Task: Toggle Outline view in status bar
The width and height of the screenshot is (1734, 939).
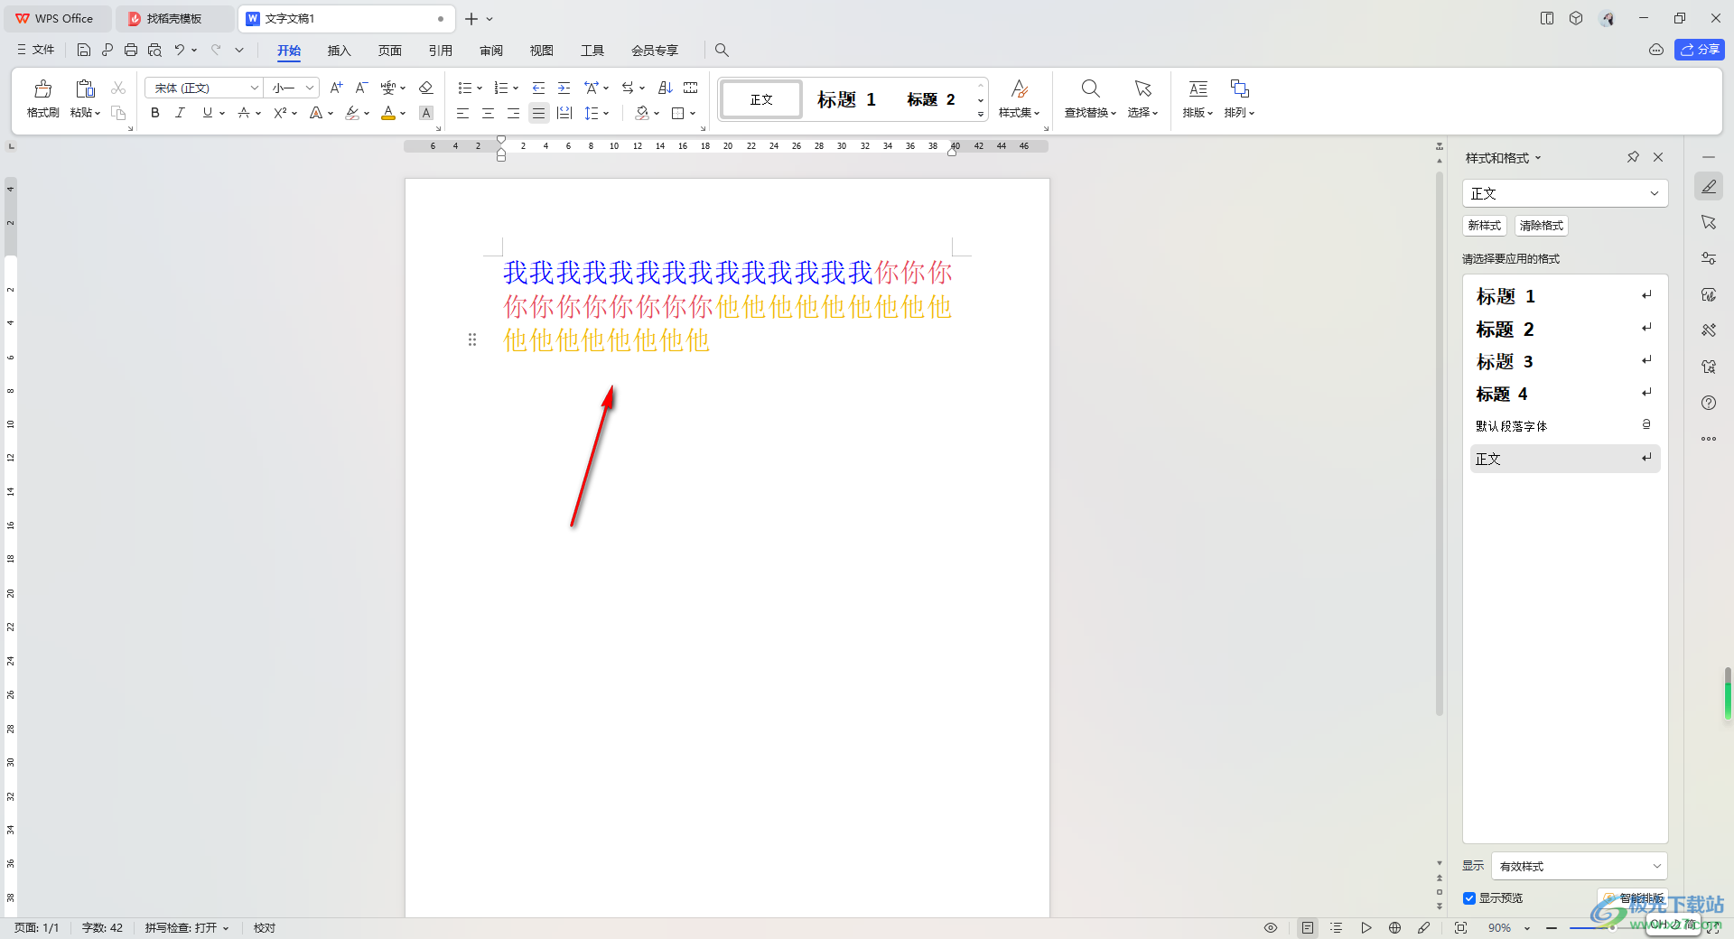Action: 1337,927
